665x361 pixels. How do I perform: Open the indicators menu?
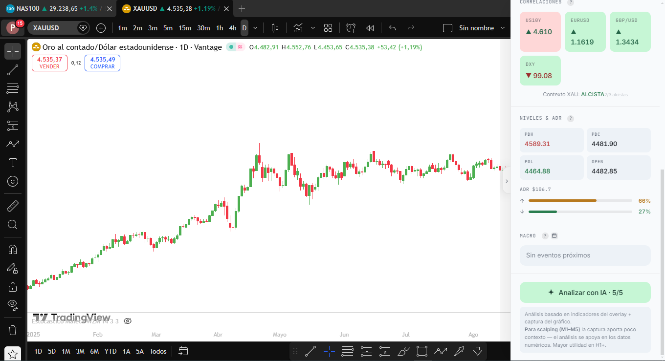coord(298,28)
